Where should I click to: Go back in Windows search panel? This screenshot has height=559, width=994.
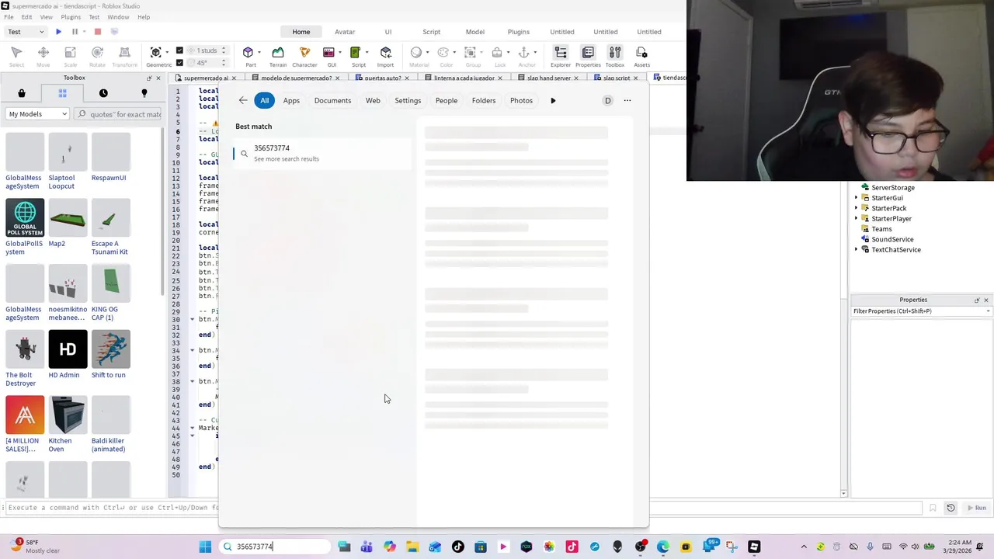(x=243, y=100)
